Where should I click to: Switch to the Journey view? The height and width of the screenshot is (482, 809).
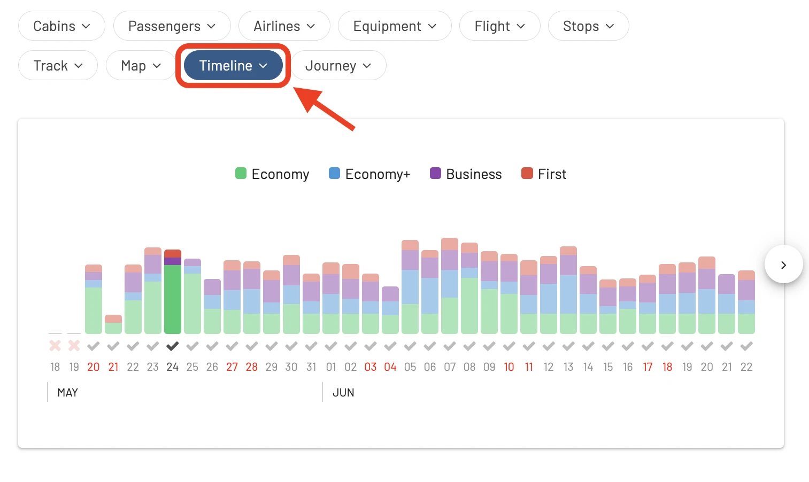[x=338, y=66]
